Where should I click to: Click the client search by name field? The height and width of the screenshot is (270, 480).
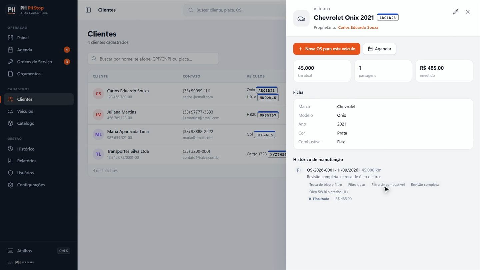click(x=153, y=59)
